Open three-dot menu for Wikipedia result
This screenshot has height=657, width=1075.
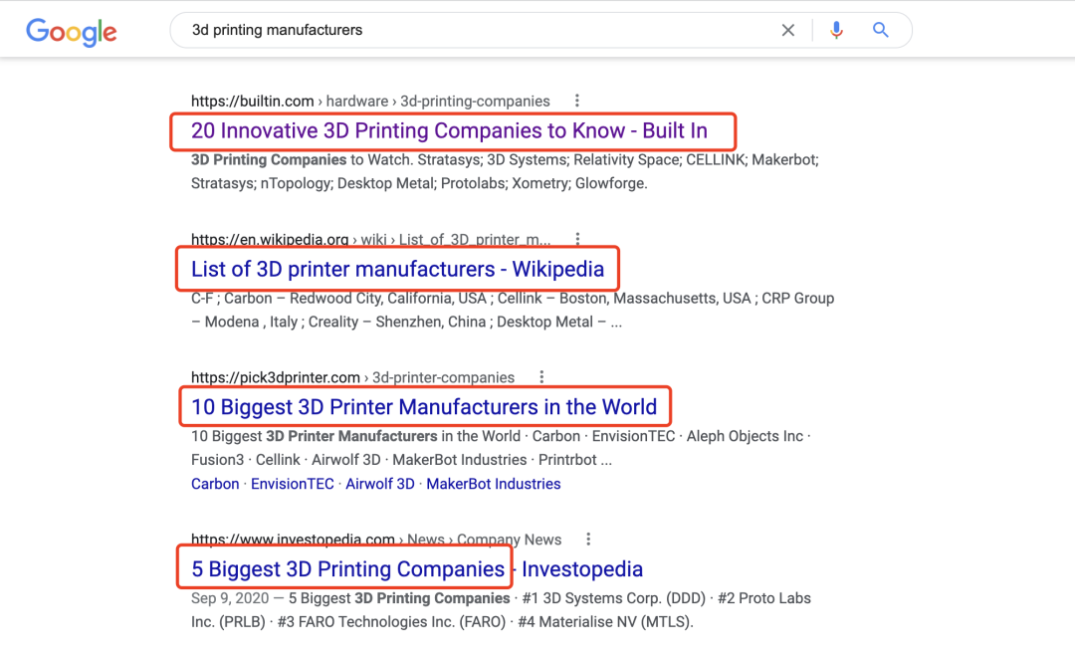click(577, 239)
